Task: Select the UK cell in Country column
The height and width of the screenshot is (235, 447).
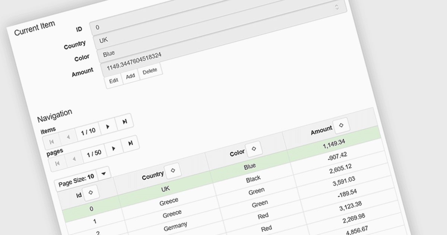Action: point(165,189)
